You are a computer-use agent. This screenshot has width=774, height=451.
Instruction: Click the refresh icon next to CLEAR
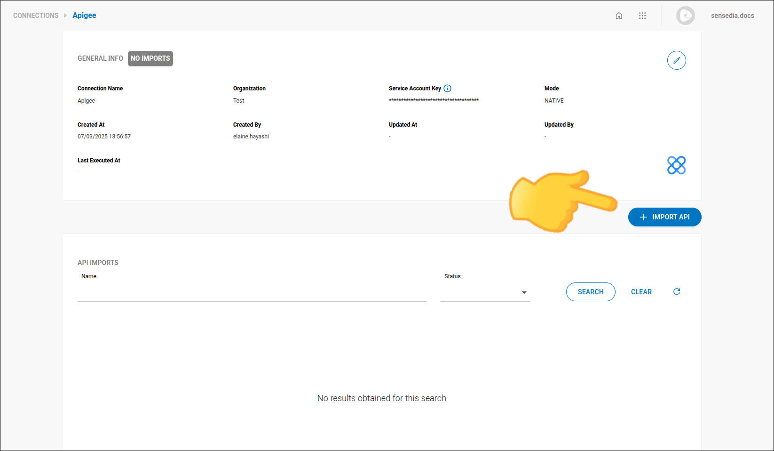(x=676, y=291)
